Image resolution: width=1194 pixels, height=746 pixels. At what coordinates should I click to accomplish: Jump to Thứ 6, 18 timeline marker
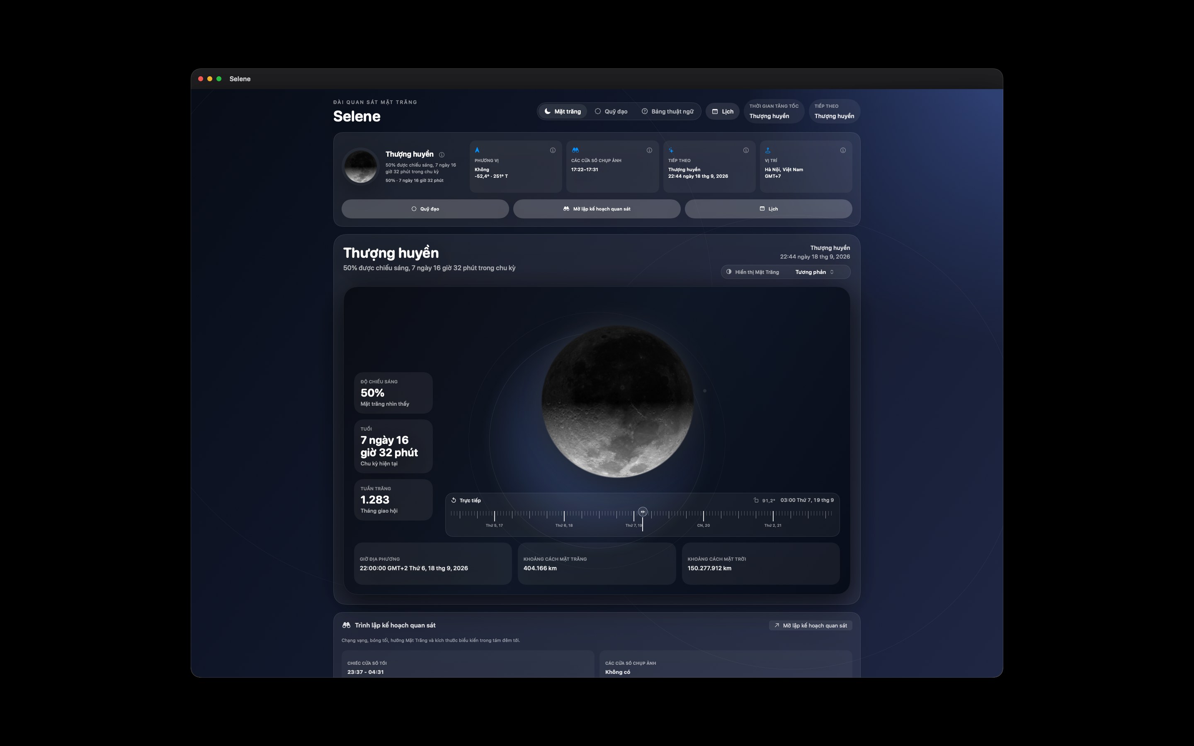click(x=564, y=526)
